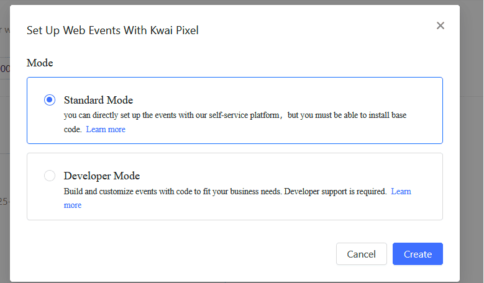Select the Developer Mode radio button
Screen dimensions: 484x283
pyautogui.click(x=50, y=176)
